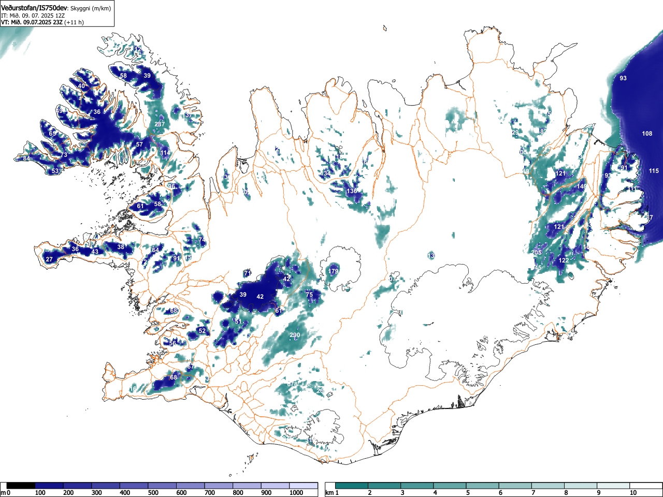Viewport: 663px width, 497px height.
Task: Click the value '53' in the southwest Westfjords
Action: tap(55, 171)
